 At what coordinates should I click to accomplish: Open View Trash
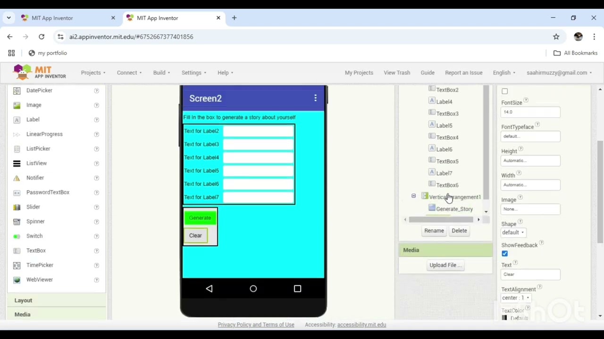click(397, 73)
